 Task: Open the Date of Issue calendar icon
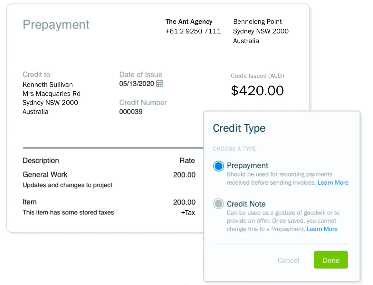click(x=160, y=84)
